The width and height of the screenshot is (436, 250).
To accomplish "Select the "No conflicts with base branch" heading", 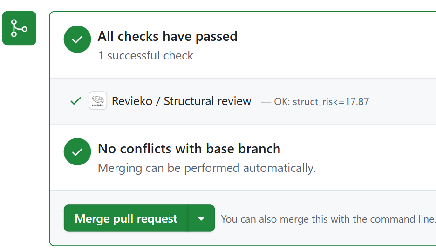I will (x=189, y=149).
